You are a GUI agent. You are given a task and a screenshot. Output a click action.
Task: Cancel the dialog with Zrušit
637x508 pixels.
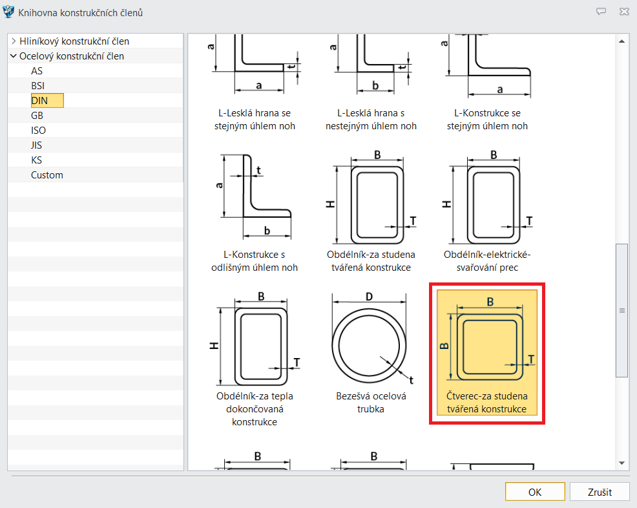(600, 492)
